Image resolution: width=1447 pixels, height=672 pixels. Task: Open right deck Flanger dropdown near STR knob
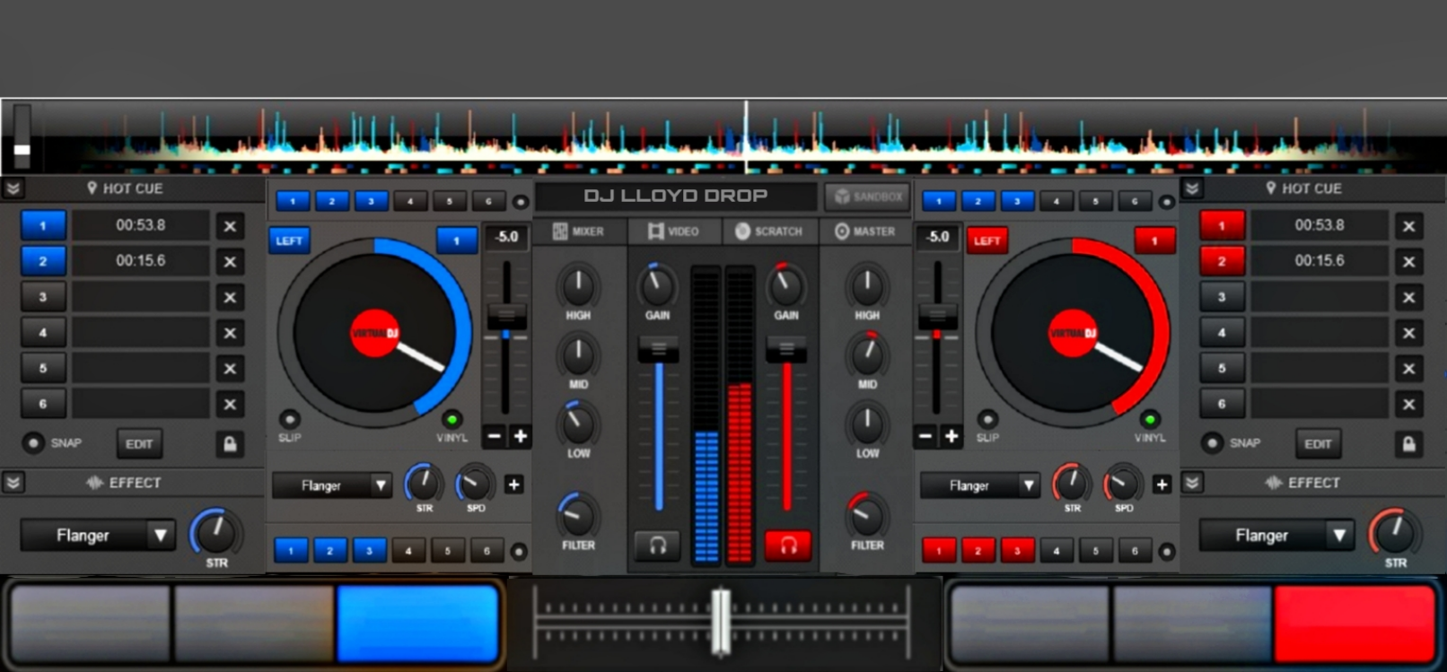tap(979, 485)
